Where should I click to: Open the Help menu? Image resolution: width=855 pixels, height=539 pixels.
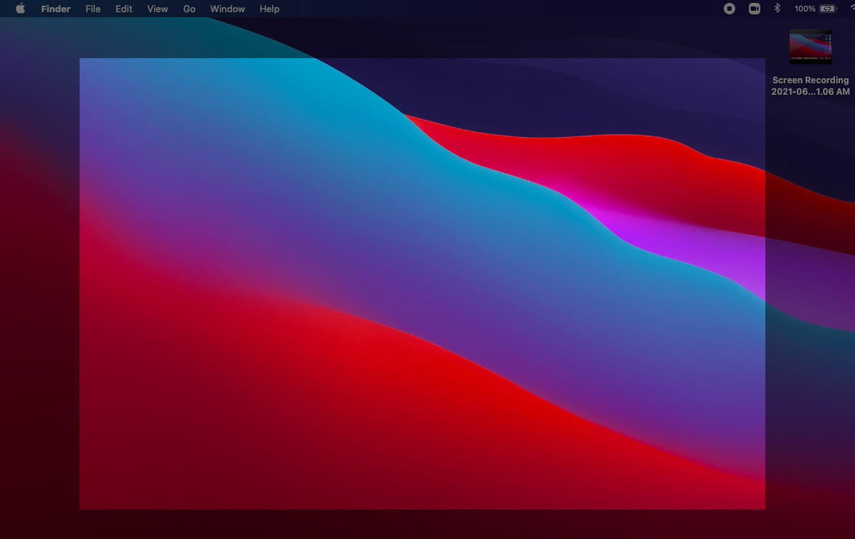[270, 9]
